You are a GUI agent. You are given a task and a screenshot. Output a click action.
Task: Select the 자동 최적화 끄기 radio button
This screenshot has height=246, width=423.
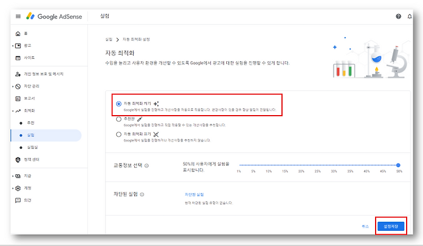click(x=118, y=134)
